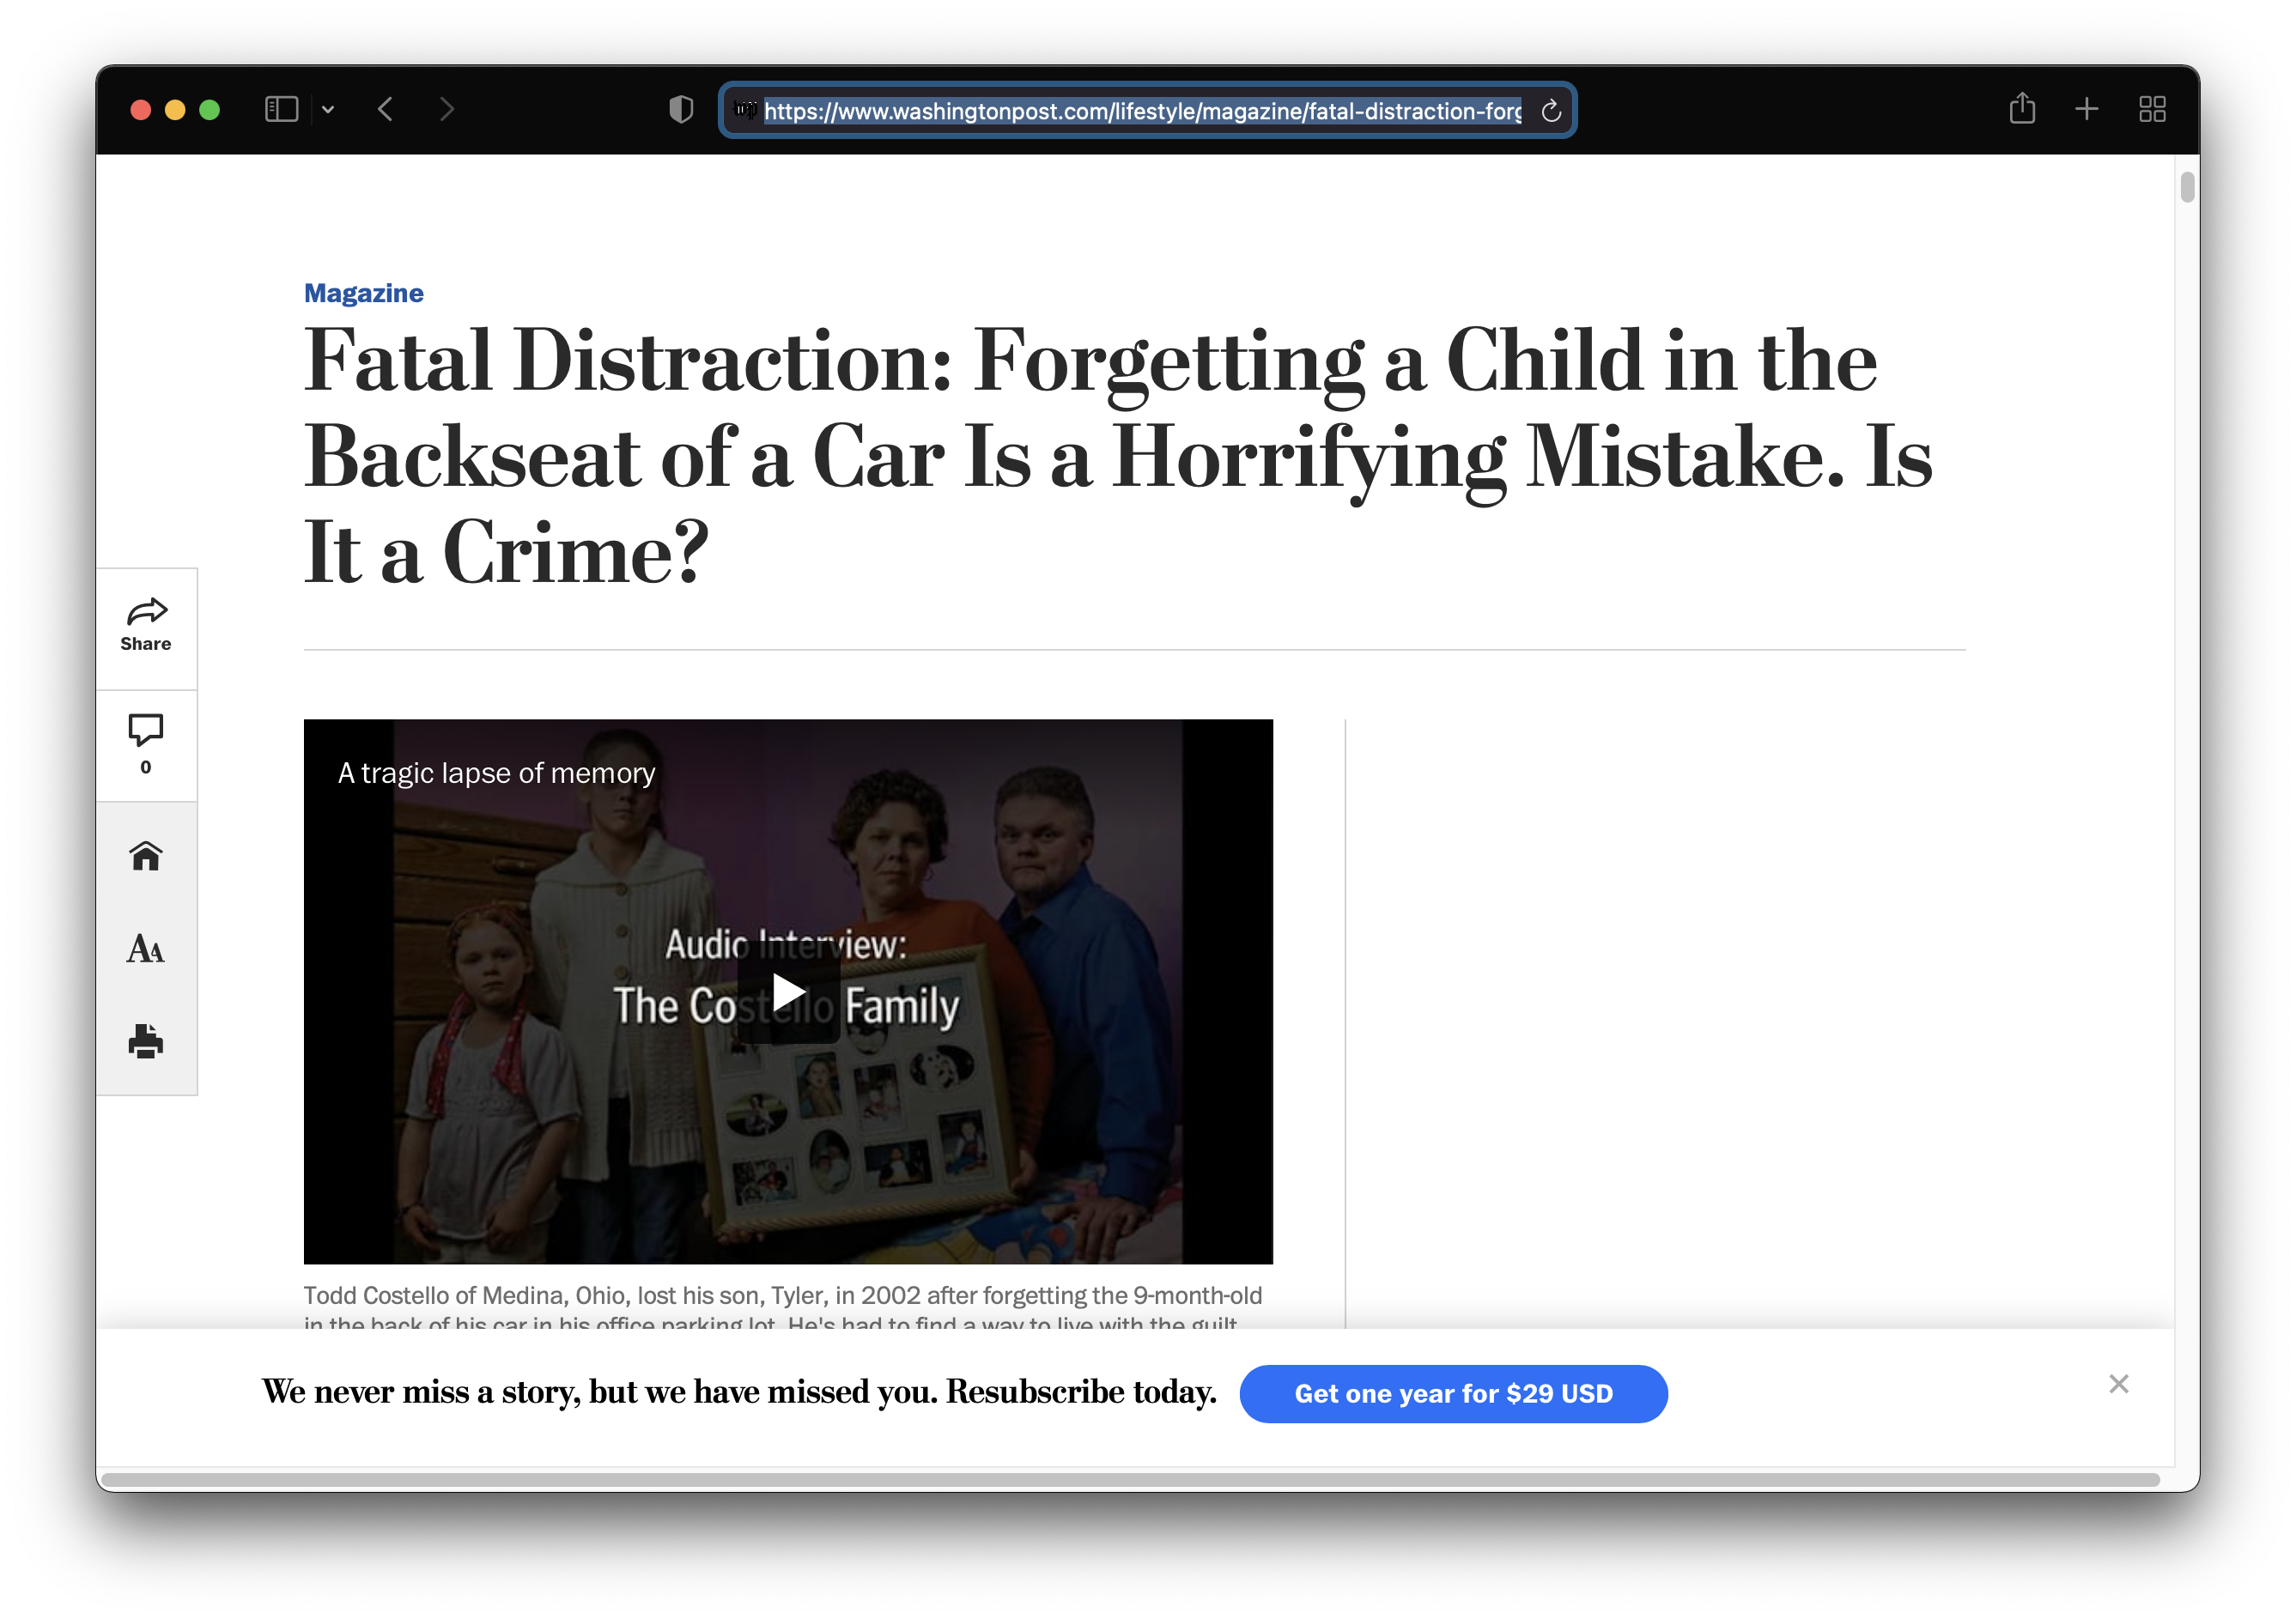This screenshot has width=2296, height=1619.
Task: Change text size with Aa icon
Action: [x=146, y=948]
